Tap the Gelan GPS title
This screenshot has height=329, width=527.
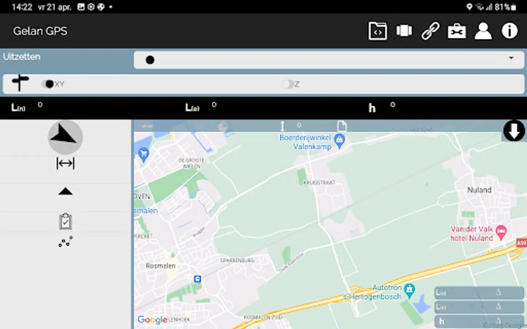[x=40, y=31]
